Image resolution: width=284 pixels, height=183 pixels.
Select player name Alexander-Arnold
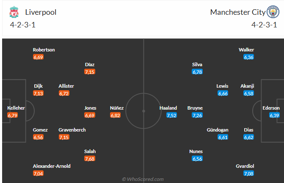tap(52, 166)
